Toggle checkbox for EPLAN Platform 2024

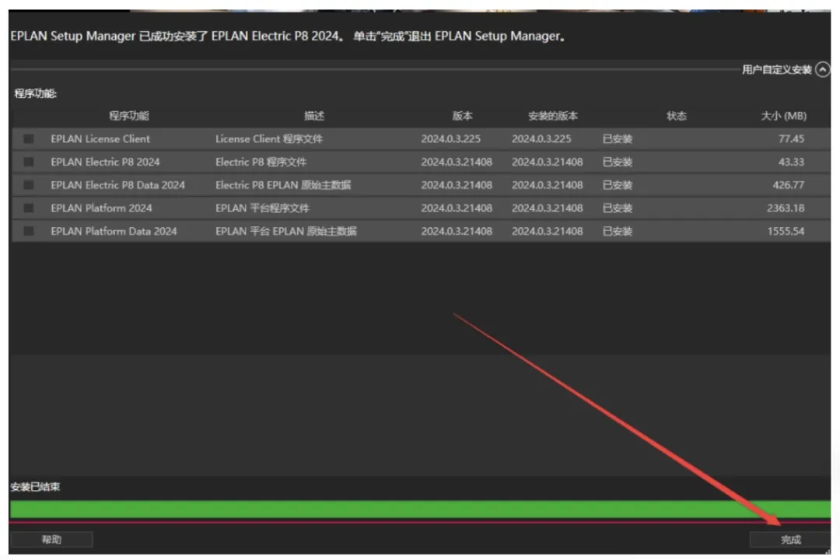pos(29,208)
